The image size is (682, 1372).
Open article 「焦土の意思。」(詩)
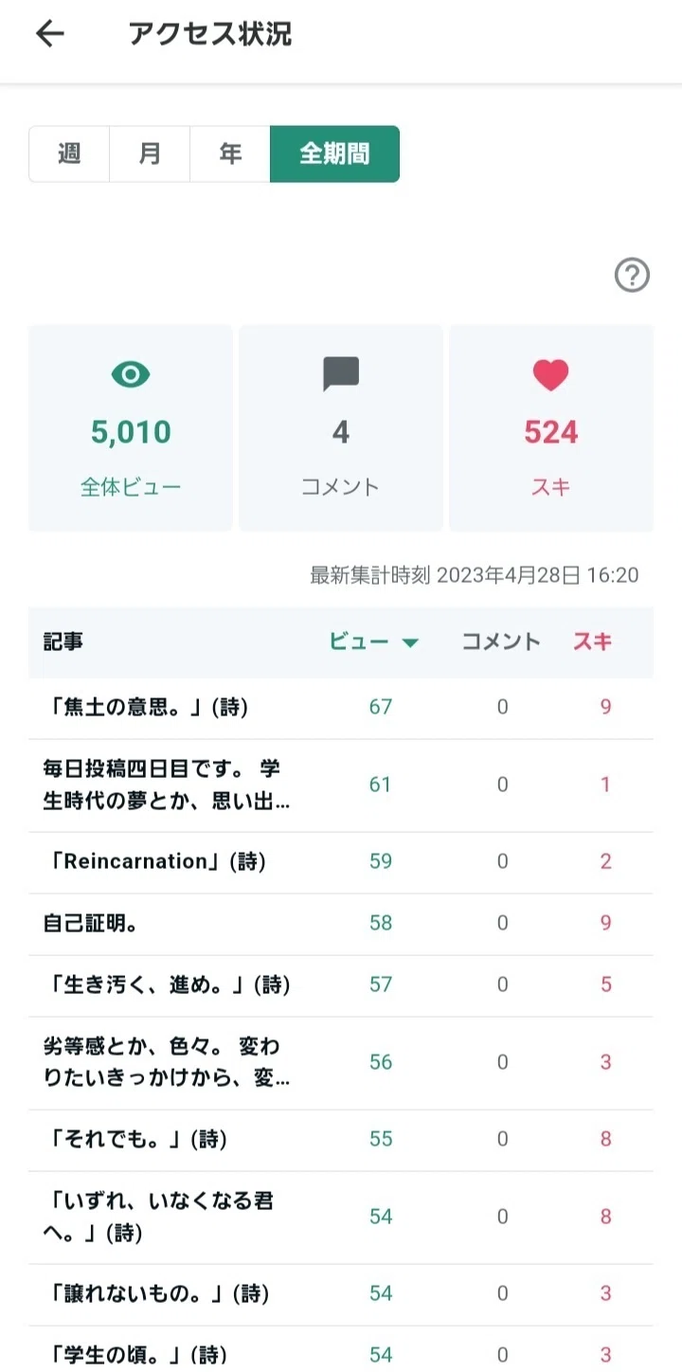click(146, 707)
